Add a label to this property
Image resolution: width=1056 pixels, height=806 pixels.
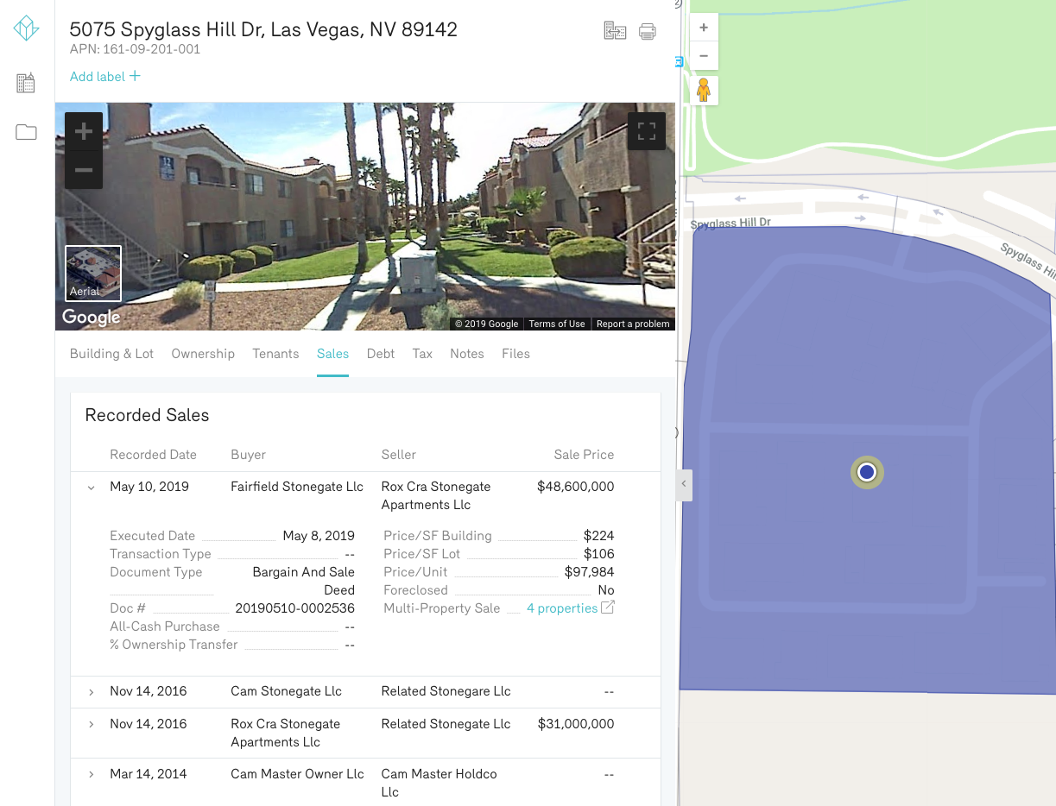click(104, 76)
